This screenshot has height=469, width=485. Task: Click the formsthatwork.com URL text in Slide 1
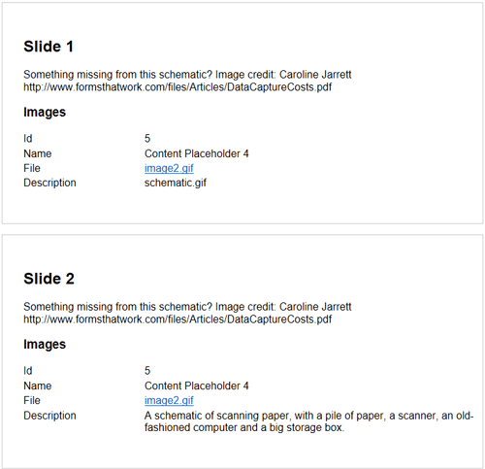pyautogui.click(x=178, y=87)
